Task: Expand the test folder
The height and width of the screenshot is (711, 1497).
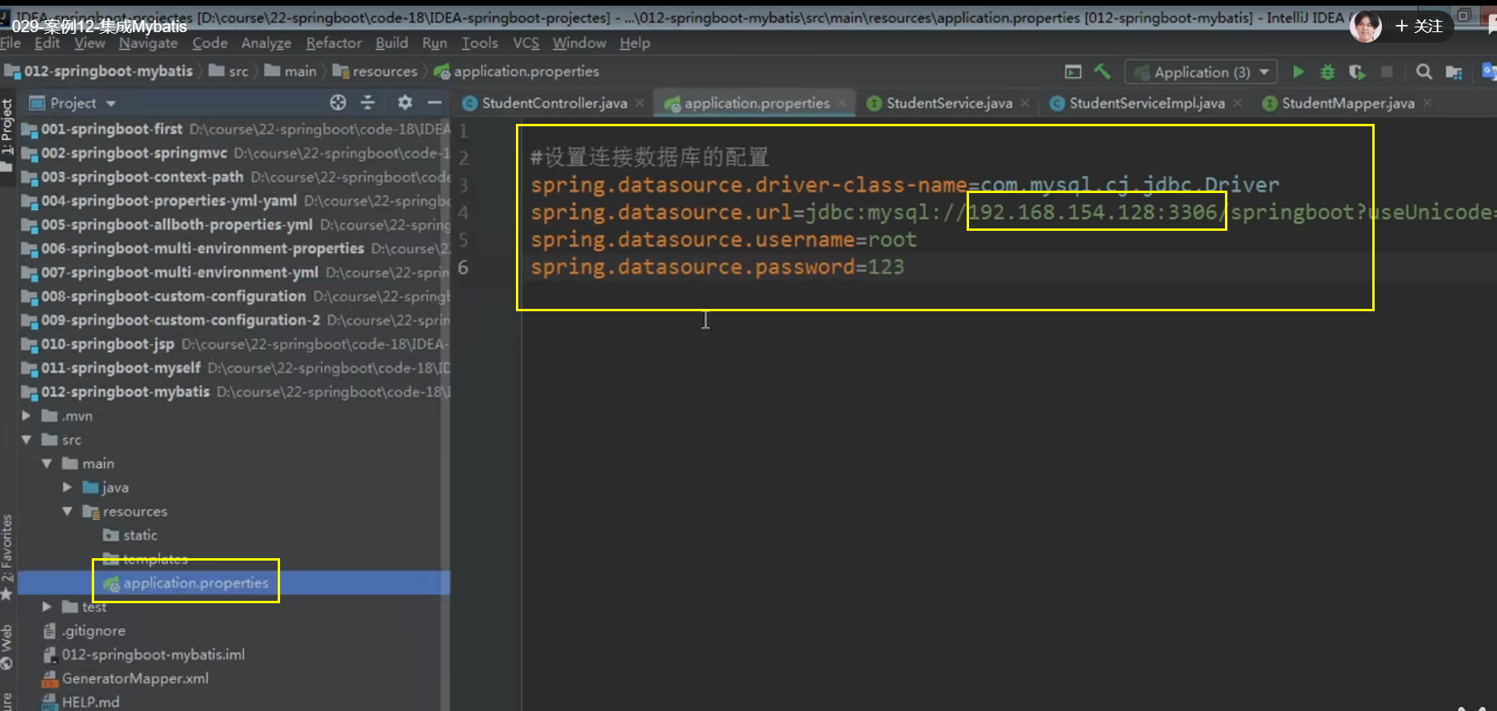Action: tap(47, 606)
